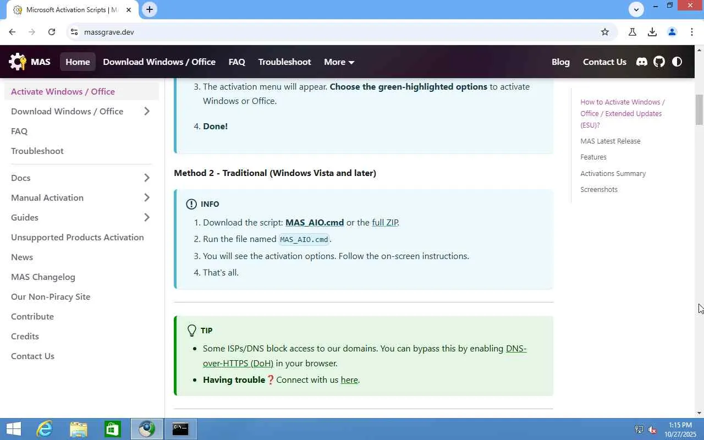Jump to How to Activate Windows section

(x=623, y=113)
